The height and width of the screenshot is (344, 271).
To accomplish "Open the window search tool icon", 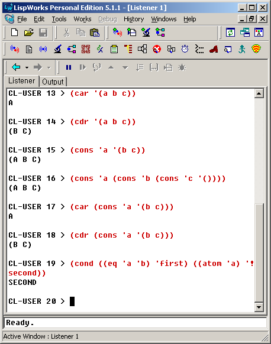I will coord(228,49).
